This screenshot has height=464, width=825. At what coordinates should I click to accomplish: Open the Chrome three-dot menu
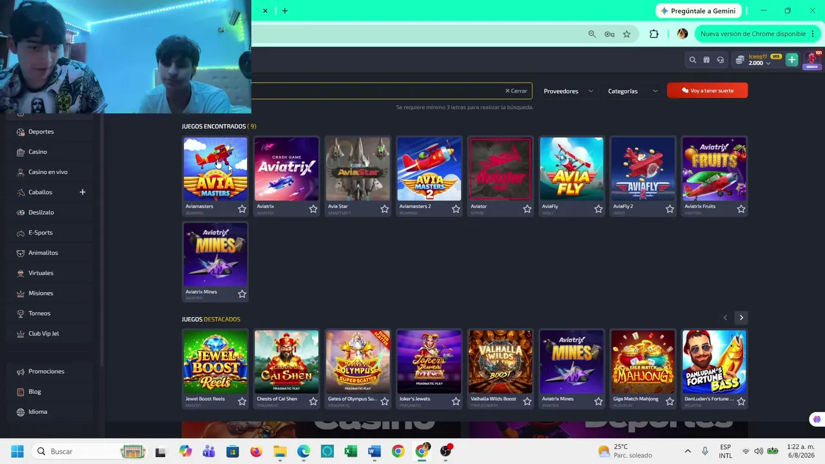813,34
